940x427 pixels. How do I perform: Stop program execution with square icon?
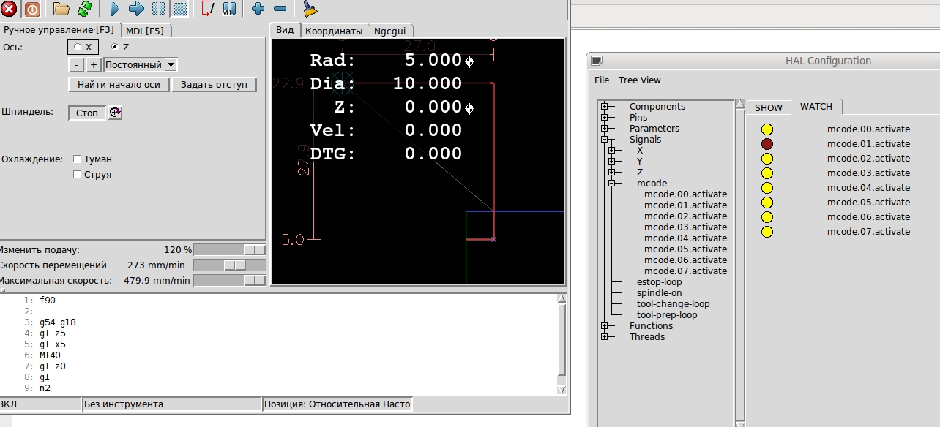point(180,9)
